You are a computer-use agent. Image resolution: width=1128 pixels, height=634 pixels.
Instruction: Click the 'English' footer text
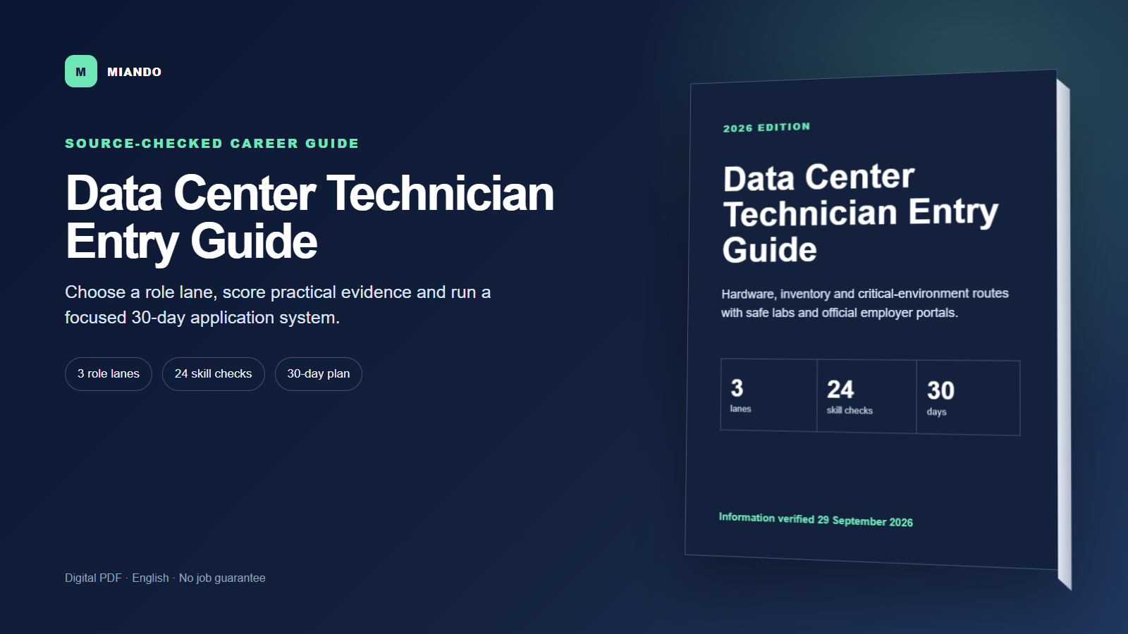(150, 578)
